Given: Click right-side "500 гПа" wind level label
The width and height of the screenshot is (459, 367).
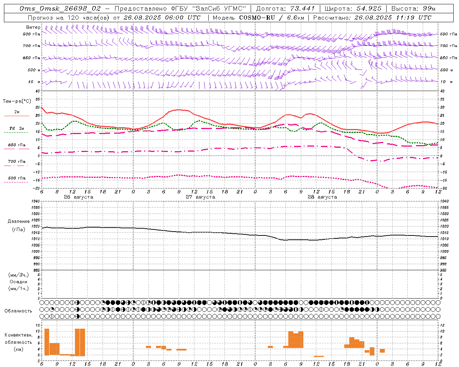Looking at the screenshot, I should click(449, 34).
